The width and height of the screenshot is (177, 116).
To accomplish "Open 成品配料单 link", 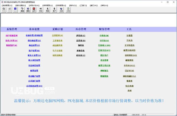I will pyautogui.click(x=58, y=45).
